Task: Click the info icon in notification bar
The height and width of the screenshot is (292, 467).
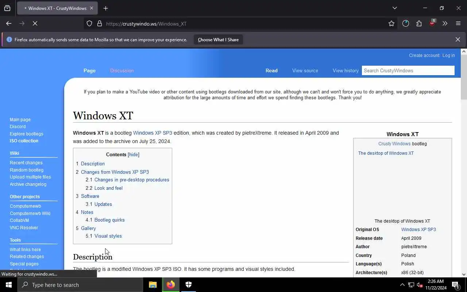Action: [x=9, y=39]
